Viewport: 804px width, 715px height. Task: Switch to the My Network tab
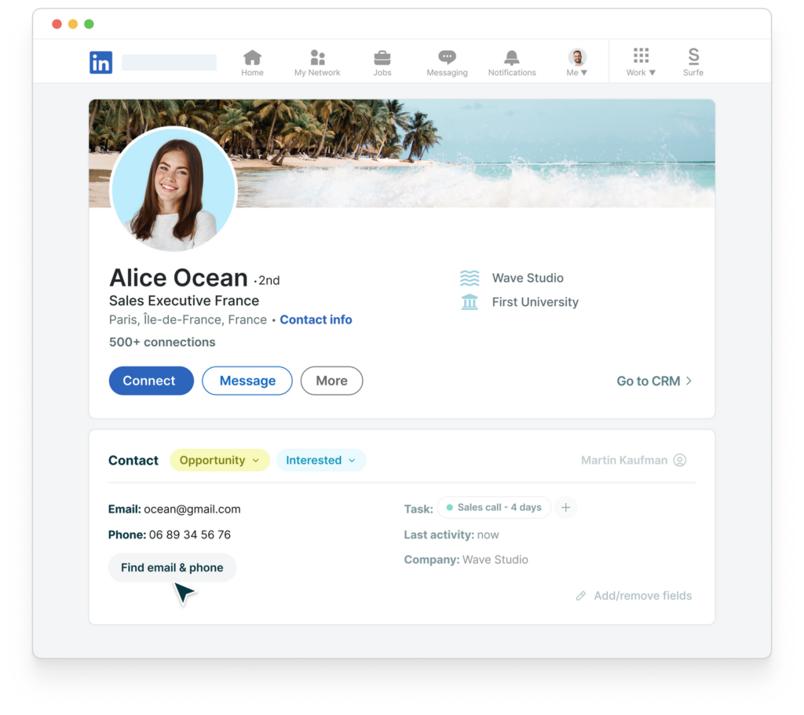pyautogui.click(x=317, y=62)
